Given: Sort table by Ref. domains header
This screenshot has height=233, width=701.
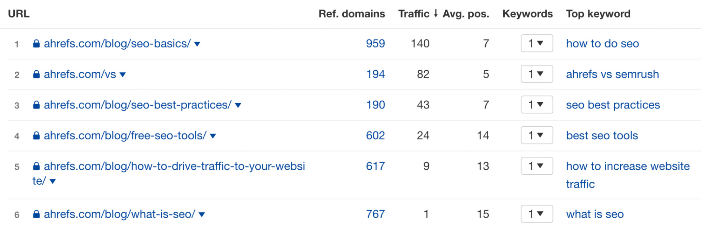Looking at the screenshot, I should coord(351,14).
